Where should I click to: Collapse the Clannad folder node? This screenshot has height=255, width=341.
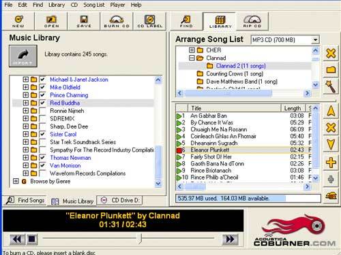(x=192, y=58)
